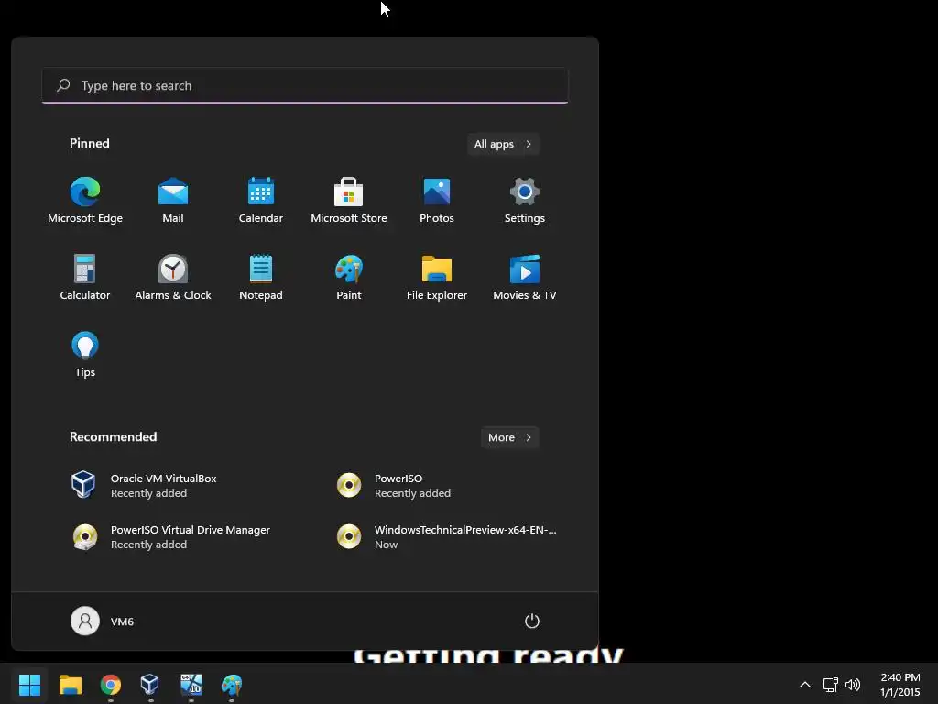
Task: Switch to VirtualBox on the taskbar
Action: click(x=150, y=685)
